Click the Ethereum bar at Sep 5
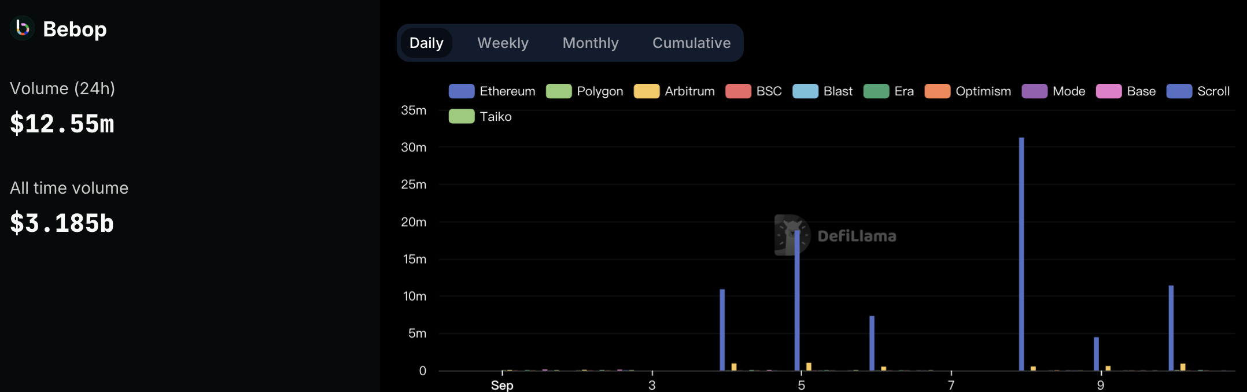The height and width of the screenshot is (392, 1247). pyautogui.click(x=797, y=300)
